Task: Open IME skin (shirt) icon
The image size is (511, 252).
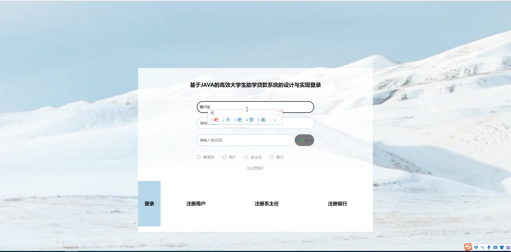Action: (502, 247)
